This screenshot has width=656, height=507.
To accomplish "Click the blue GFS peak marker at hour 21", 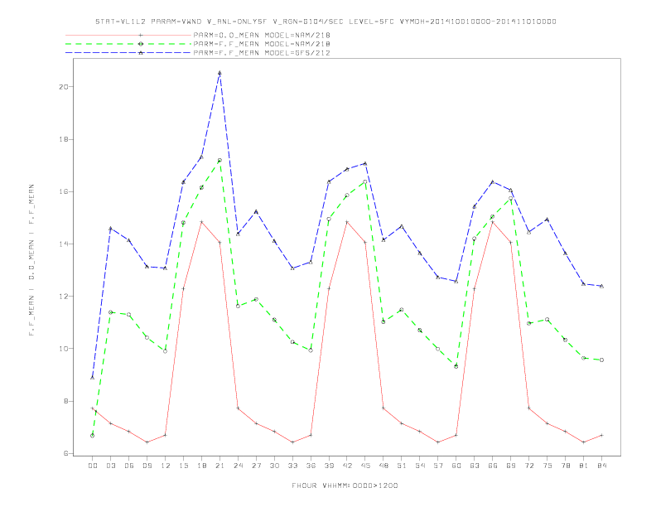I will pos(219,73).
